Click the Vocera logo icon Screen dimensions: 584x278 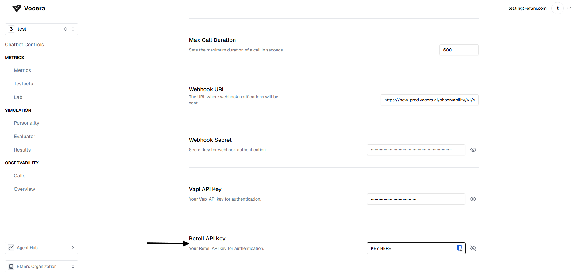click(17, 8)
